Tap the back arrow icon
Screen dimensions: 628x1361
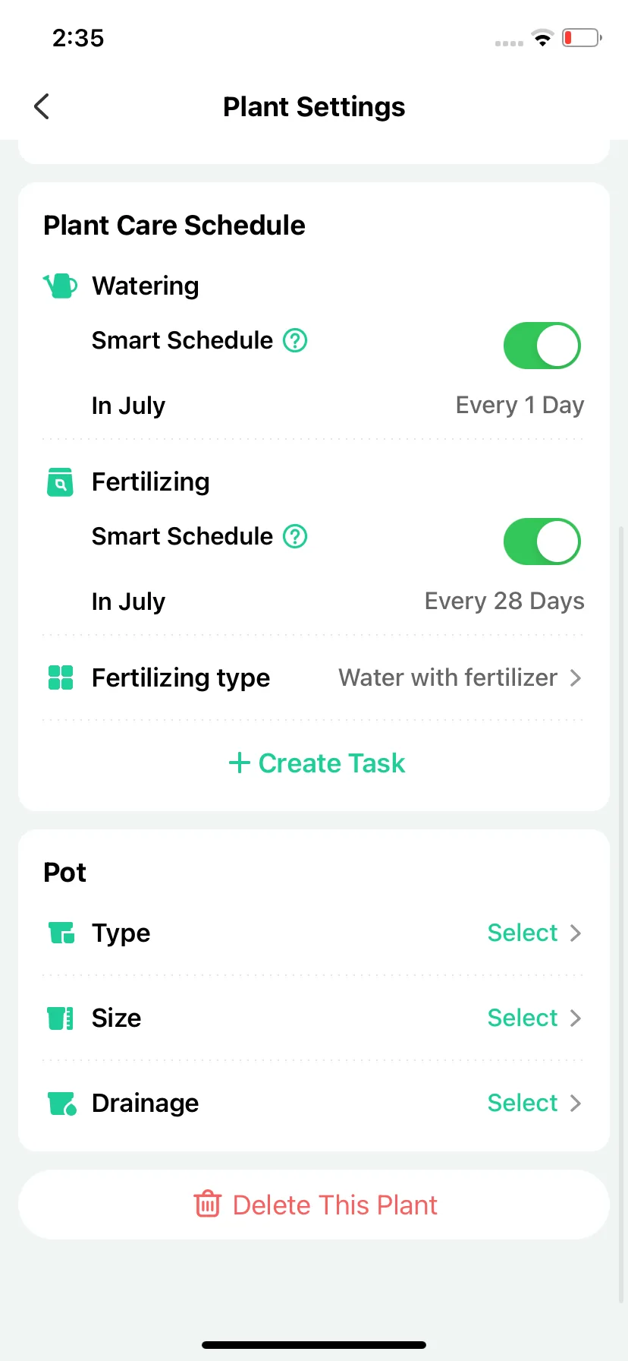coord(42,106)
